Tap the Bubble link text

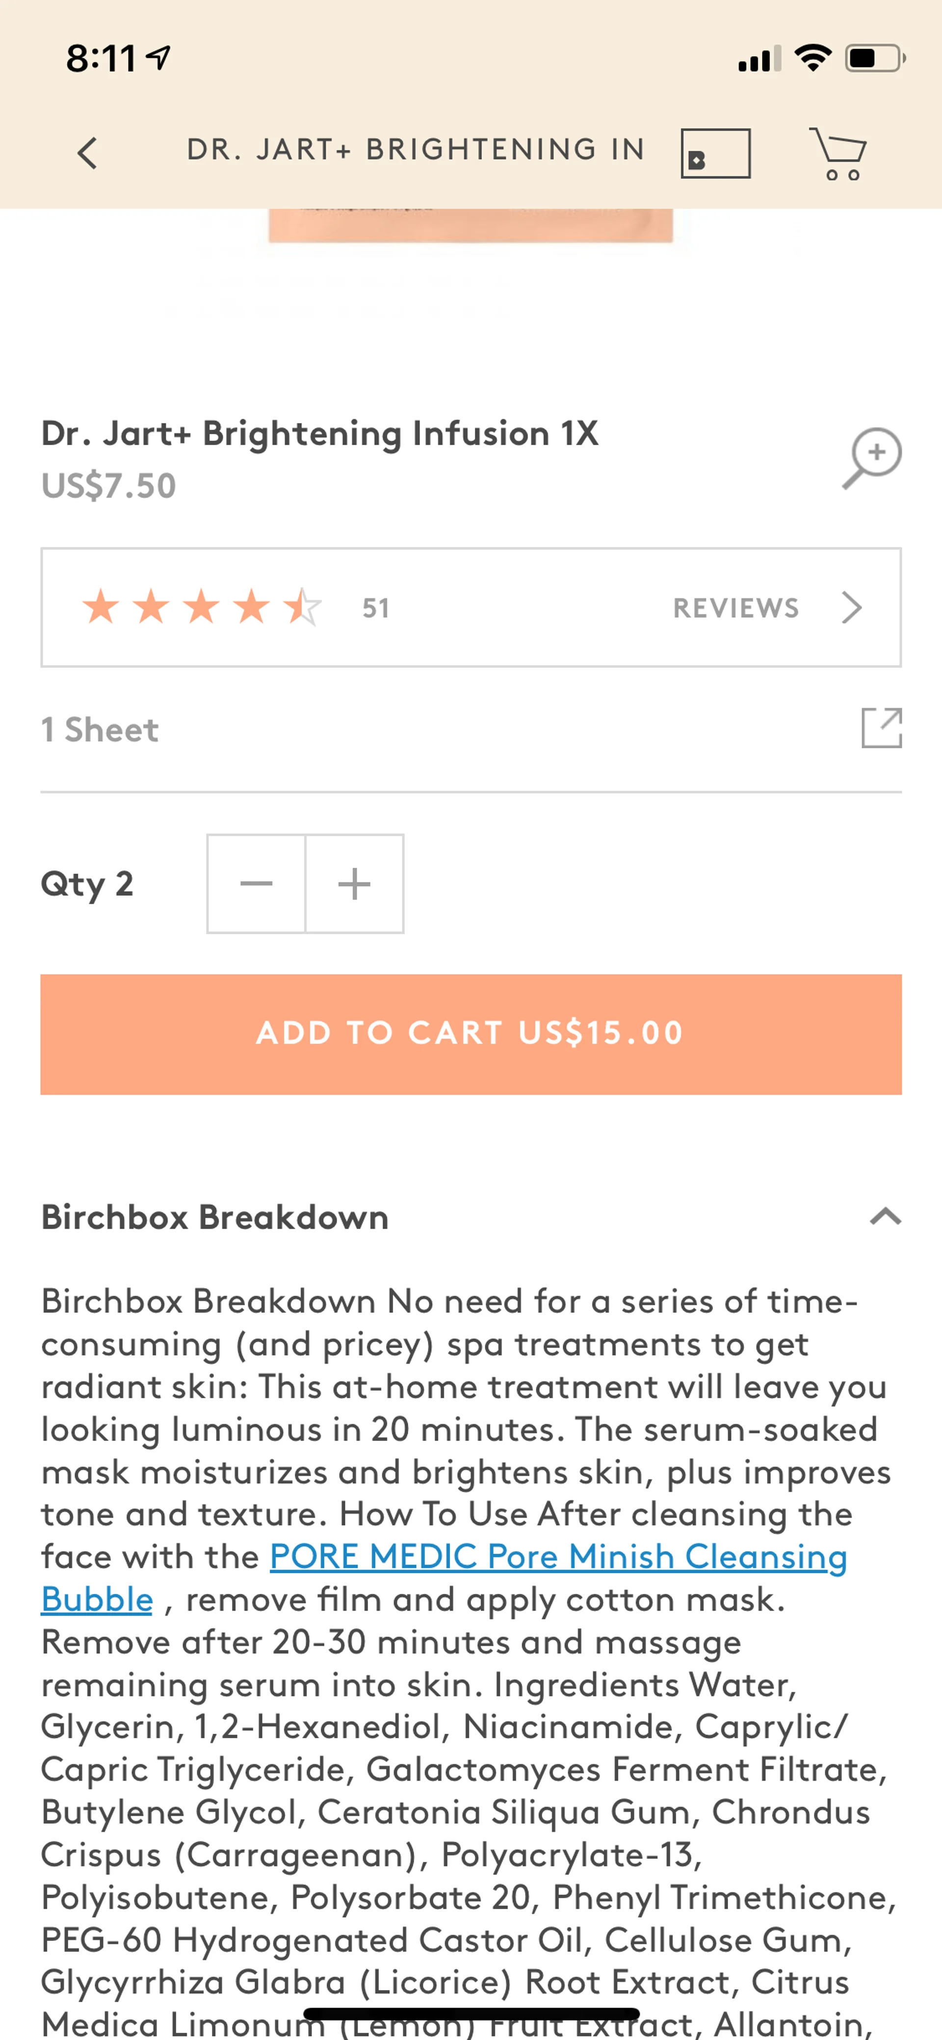point(97,1599)
